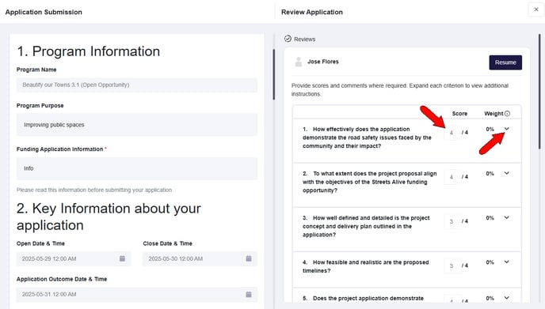Expand criterion 2 about Streets Alive objectives
Viewport: 545px width, 309px height.
(x=507, y=173)
